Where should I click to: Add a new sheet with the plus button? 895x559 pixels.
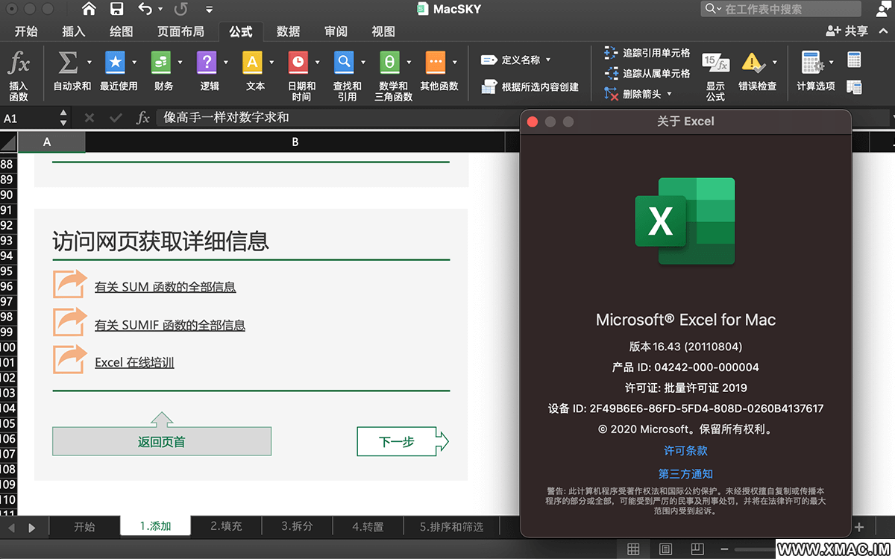click(x=859, y=527)
